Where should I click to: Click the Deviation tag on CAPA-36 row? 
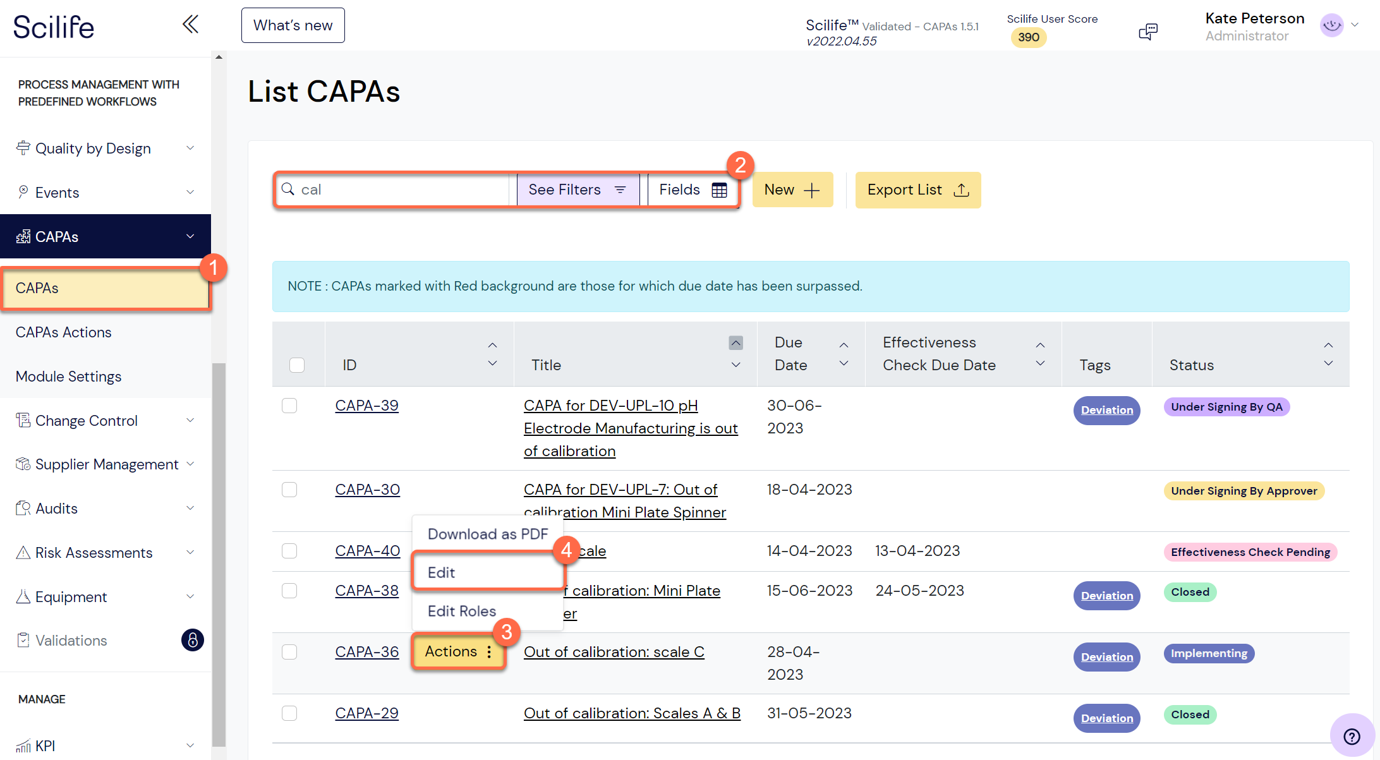coord(1106,657)
